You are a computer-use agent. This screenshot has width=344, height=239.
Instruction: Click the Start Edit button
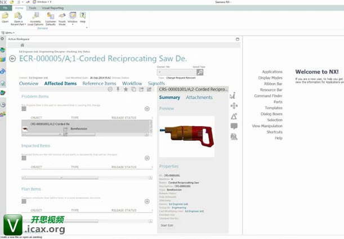tap(167, 225)
